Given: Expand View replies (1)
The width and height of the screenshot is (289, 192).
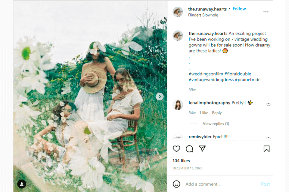Looking at the screenshot, I should (x=216, y=124).
